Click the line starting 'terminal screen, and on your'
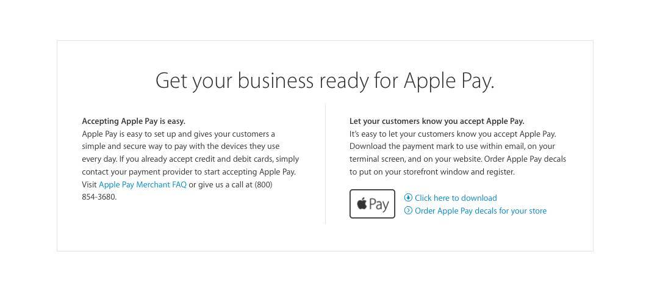Screen dimensions: 646x307 (458, 159)
